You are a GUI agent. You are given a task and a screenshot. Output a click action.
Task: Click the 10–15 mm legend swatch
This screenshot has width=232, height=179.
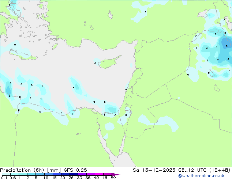(x=49, y=174)
